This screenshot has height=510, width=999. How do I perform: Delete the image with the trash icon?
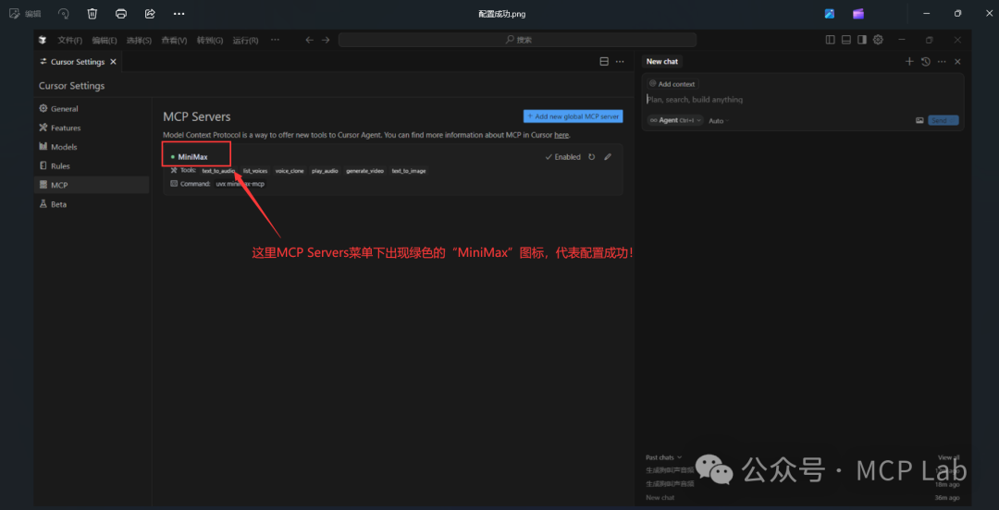click(92, 13)
